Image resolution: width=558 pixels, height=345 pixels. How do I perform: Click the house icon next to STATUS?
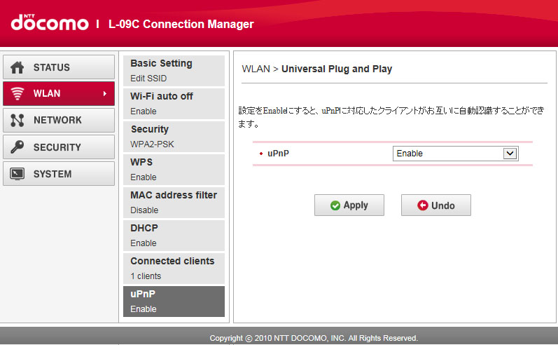(18, 68)
